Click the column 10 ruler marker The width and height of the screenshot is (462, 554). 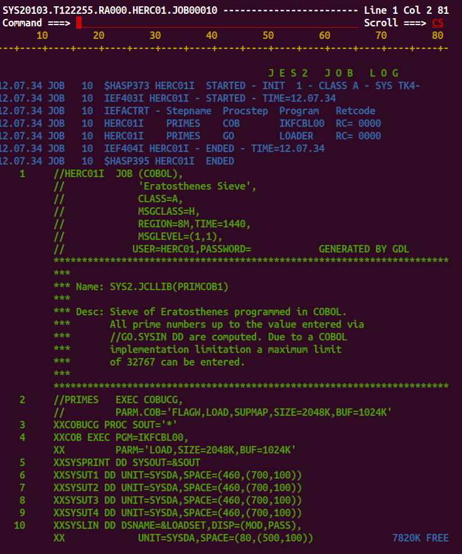[x=42, y=35]
